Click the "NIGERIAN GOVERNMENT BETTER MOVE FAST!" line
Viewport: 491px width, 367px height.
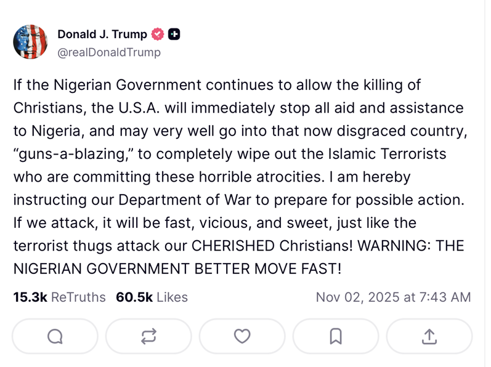[x=177, y=268]
